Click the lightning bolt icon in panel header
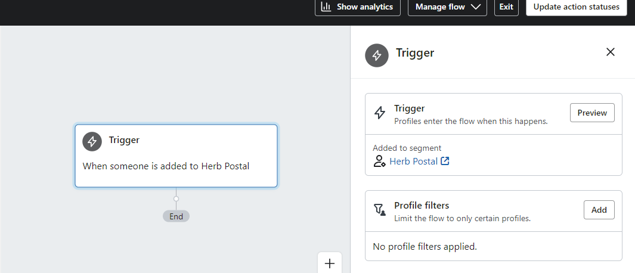The image size is (635, 273). [x=377, y=55]
